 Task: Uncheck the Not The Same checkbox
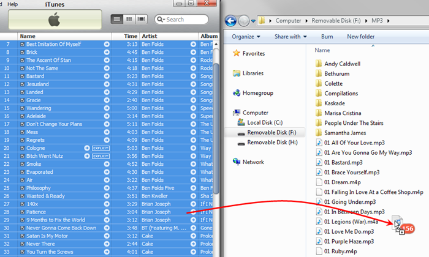point(23,69)
